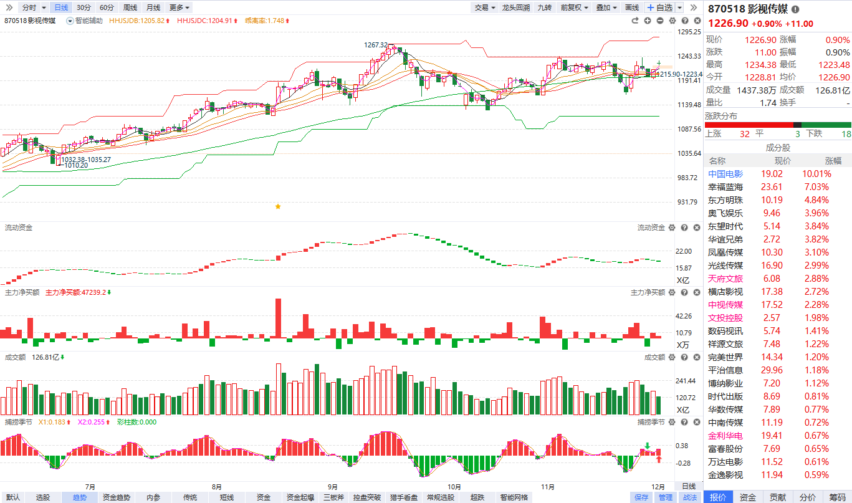This screenshot has width=852, height=503.
Task: Click the yellow star marker on chart
Action: pyautogui.click(x=278, y=206)
